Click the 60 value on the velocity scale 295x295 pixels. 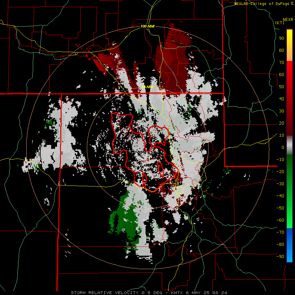click(x=282, y=75)
